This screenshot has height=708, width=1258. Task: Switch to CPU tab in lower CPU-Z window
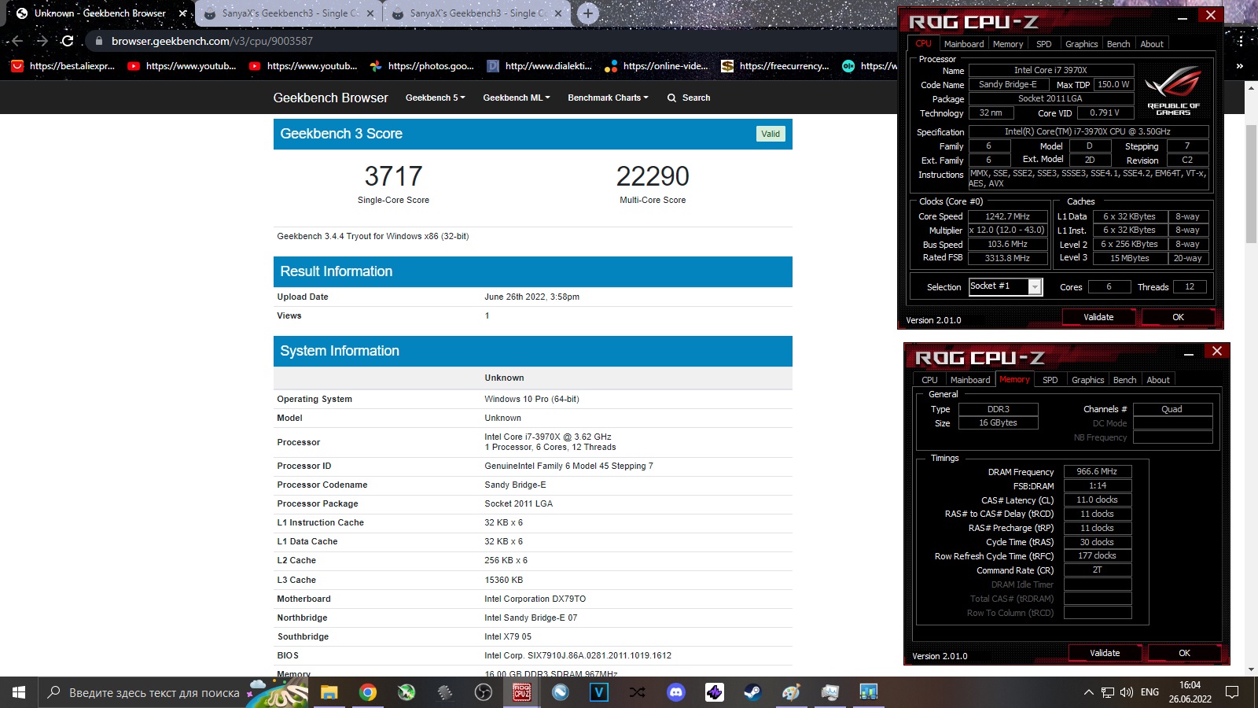[x=929, y=380]
